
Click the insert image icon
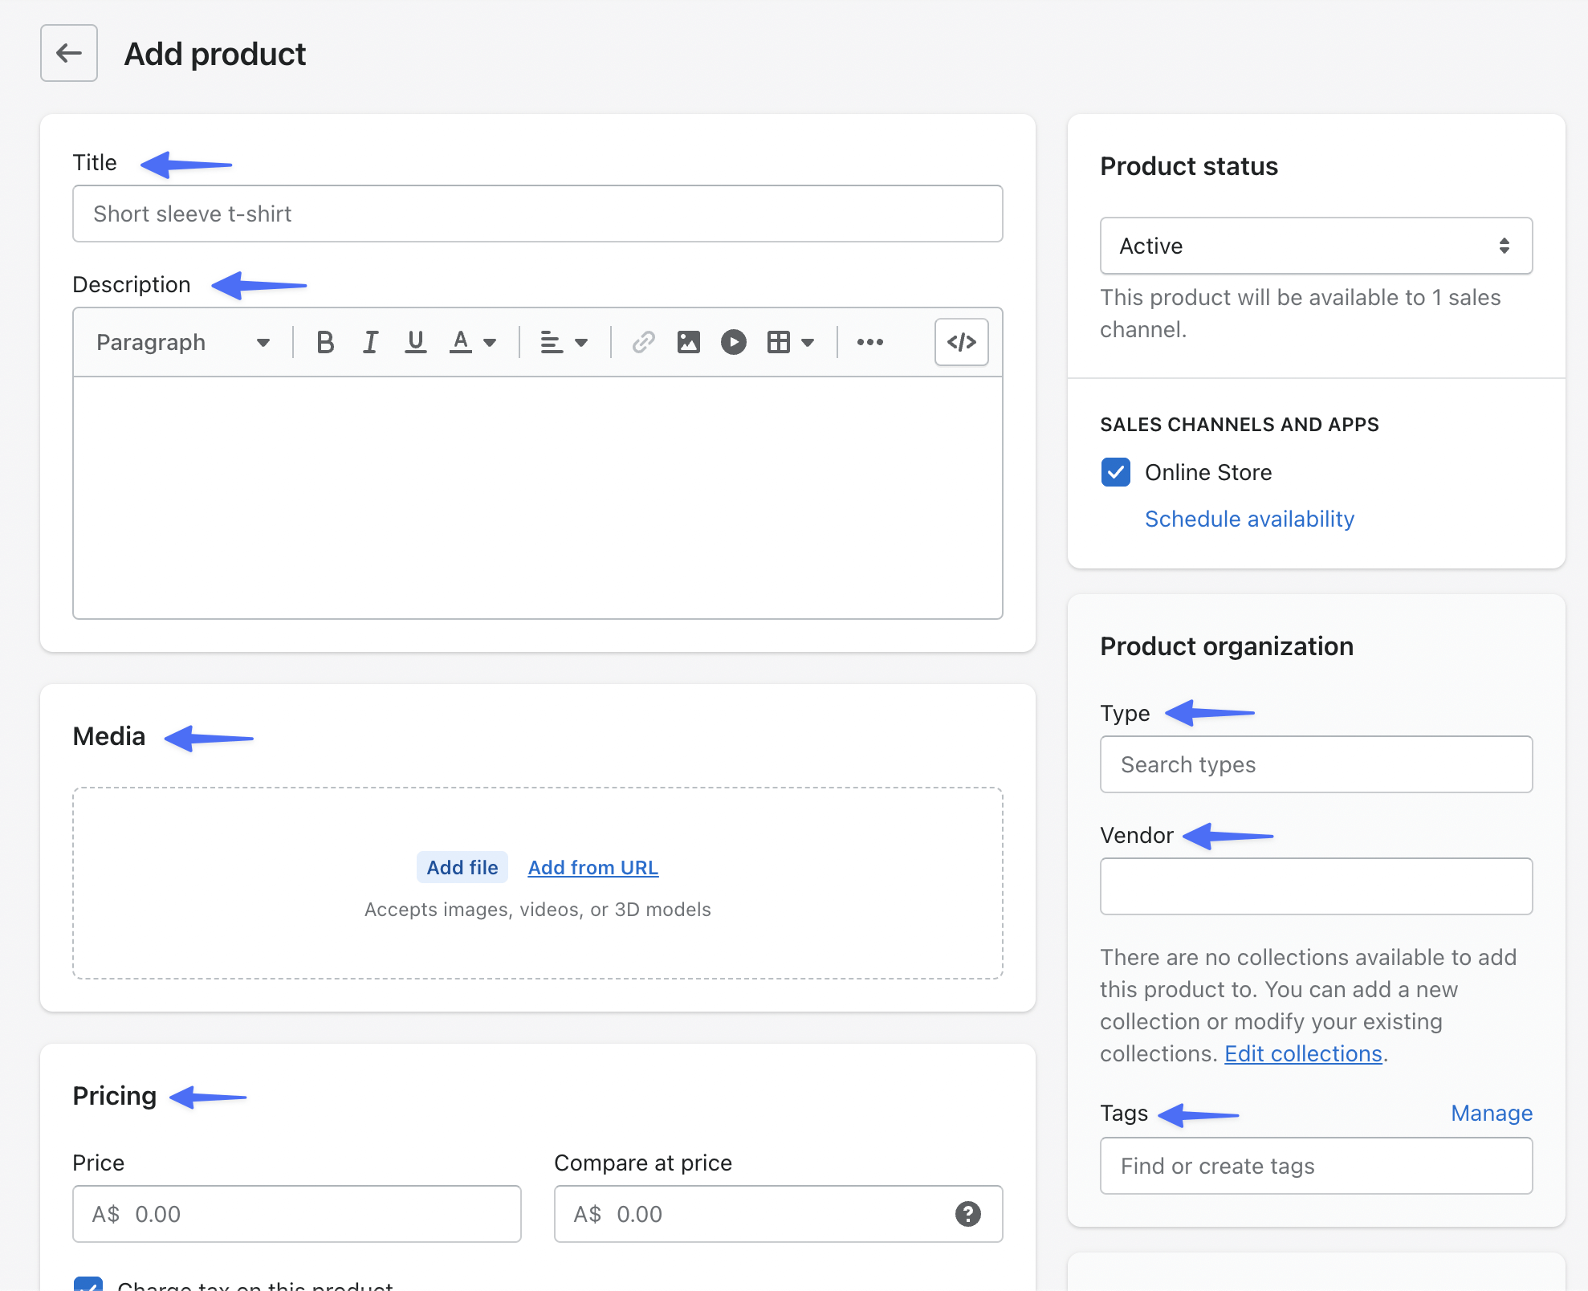[688, 343]
